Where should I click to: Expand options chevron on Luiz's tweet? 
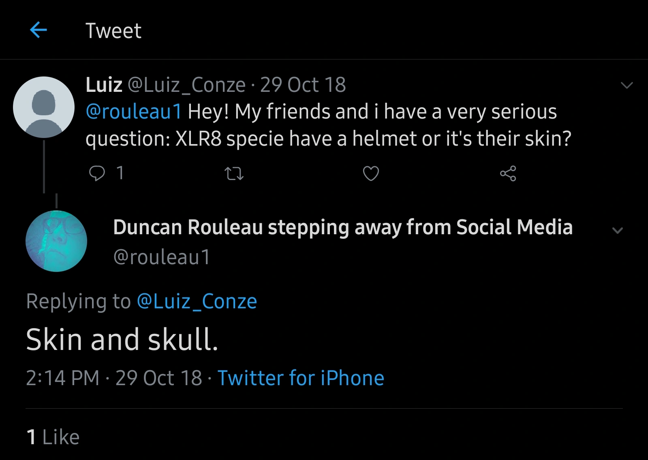627,85
